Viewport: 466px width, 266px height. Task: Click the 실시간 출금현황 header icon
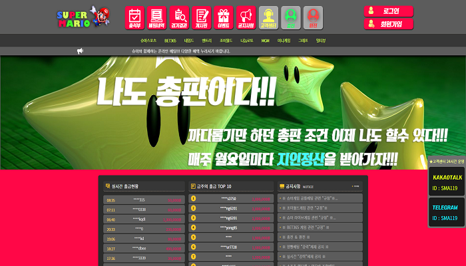tap(108, 186)
